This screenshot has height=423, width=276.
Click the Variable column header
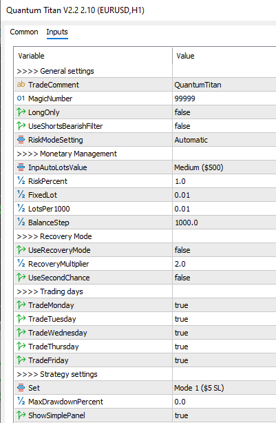(x=93, y=56)
